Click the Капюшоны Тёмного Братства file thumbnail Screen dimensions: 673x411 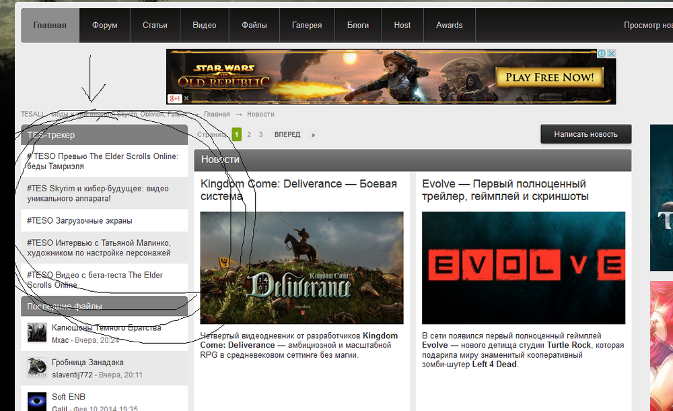[37, 333]
